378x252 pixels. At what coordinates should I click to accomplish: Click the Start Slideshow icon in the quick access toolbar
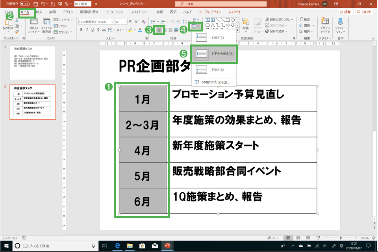pos(60,4)
